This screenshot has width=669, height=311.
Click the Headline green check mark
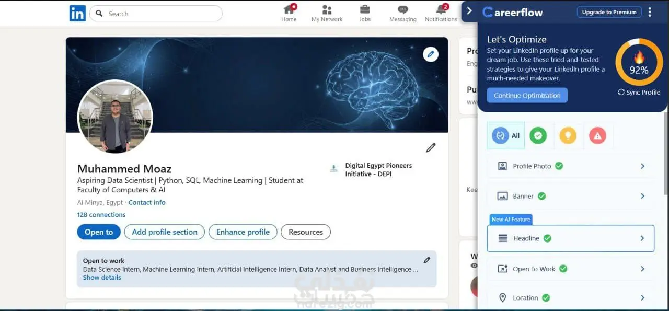pos(547,238)
